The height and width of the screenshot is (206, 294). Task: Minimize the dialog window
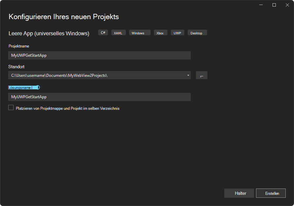pyautogui.click(x=261, y=5)
